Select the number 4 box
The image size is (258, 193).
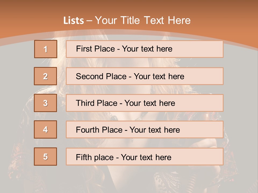(46, 129)
